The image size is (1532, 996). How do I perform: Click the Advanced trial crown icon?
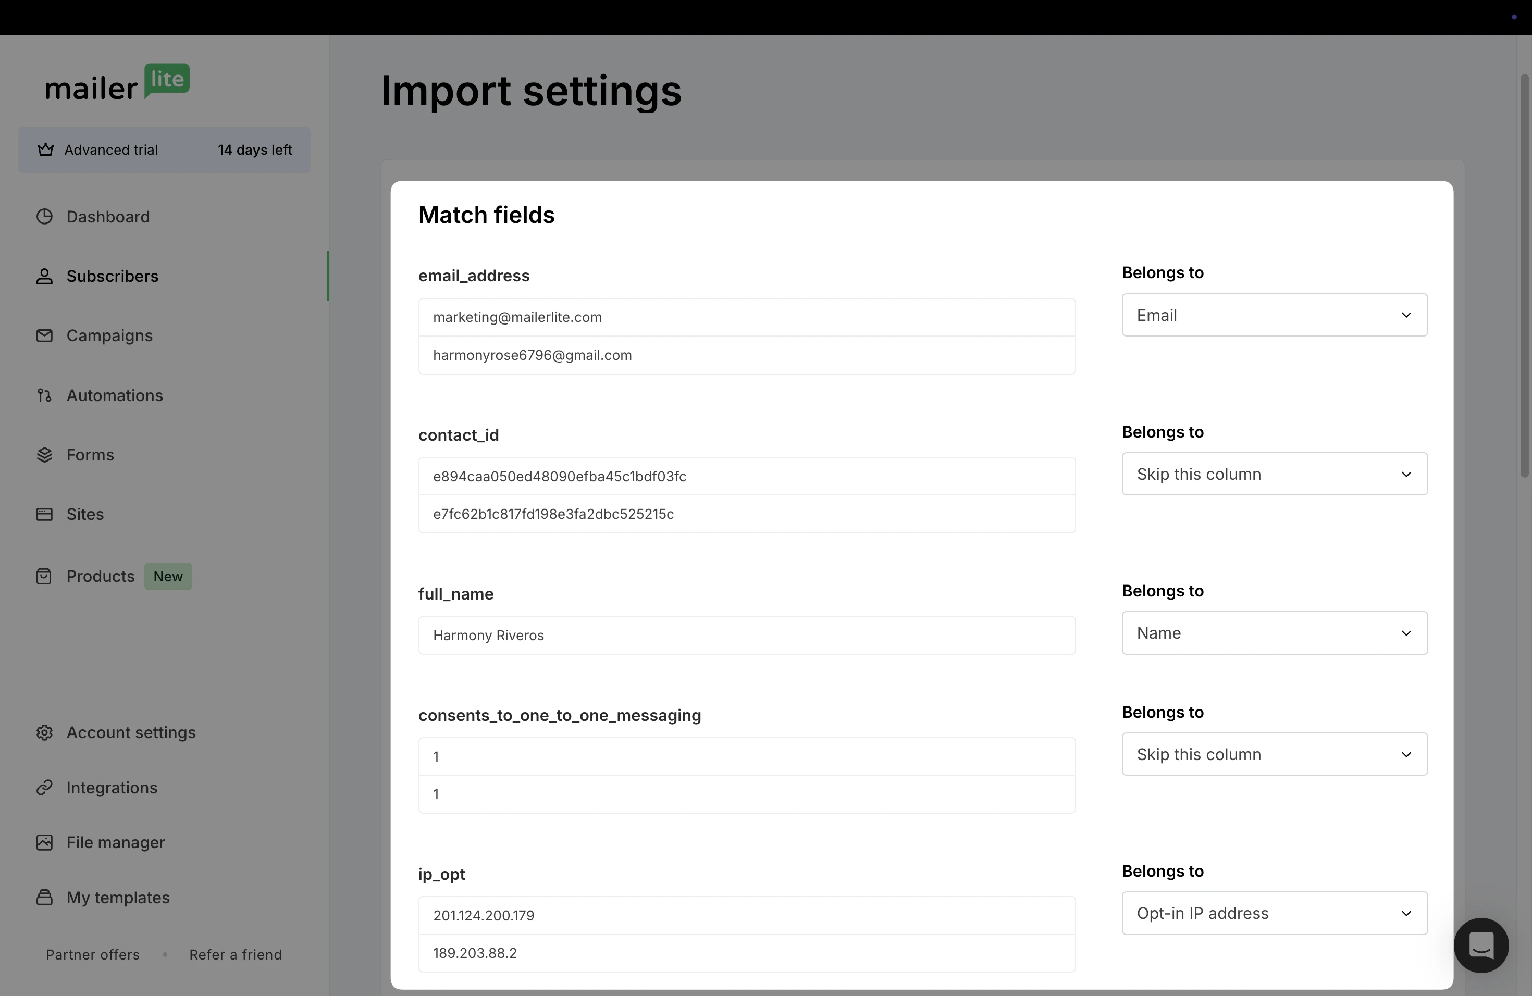click(x=45, y=150)
